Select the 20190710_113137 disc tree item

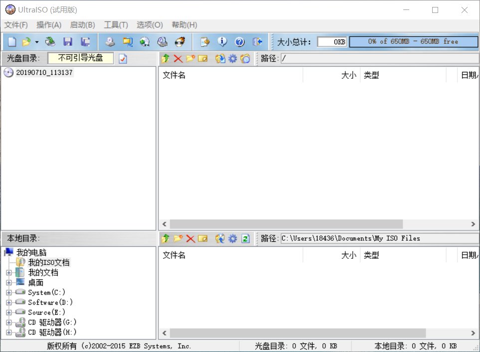coord(44,72)
